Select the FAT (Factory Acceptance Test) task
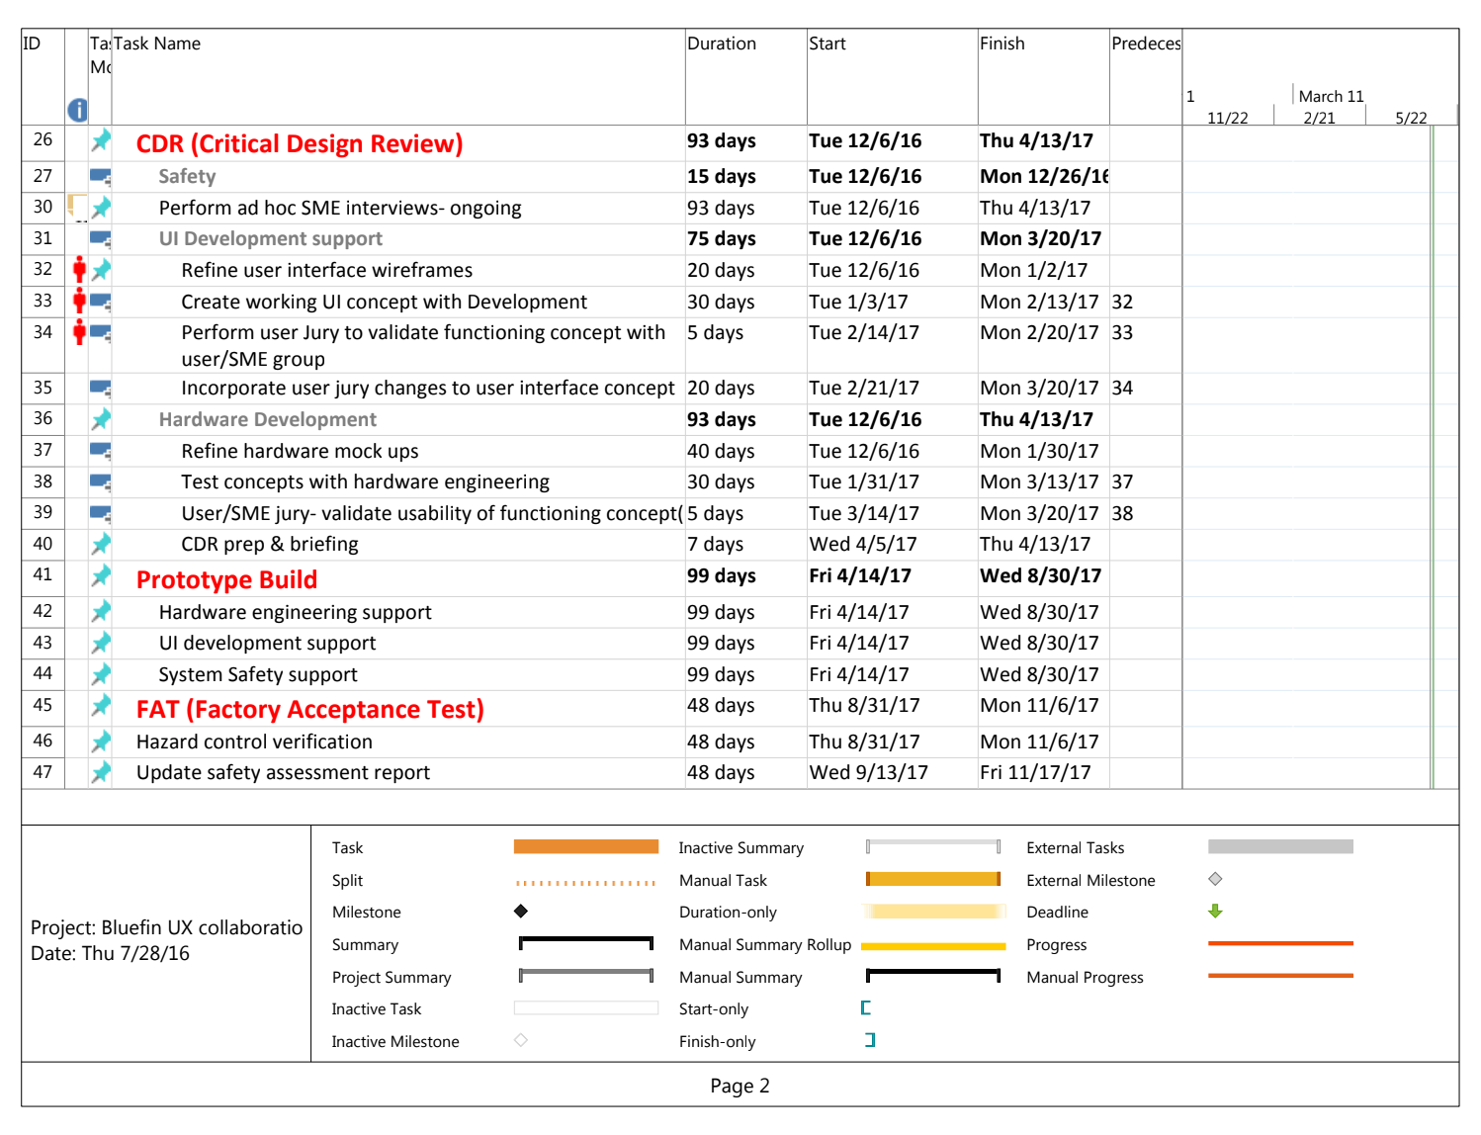1481x1135 pixels. click(310, 710)
